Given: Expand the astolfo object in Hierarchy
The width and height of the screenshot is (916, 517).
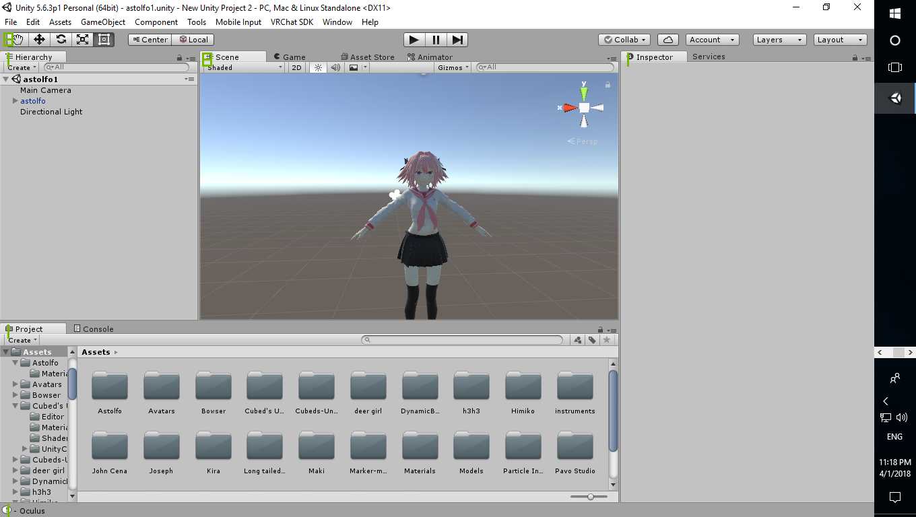Looking at the screenshot, I should (15, 101).
